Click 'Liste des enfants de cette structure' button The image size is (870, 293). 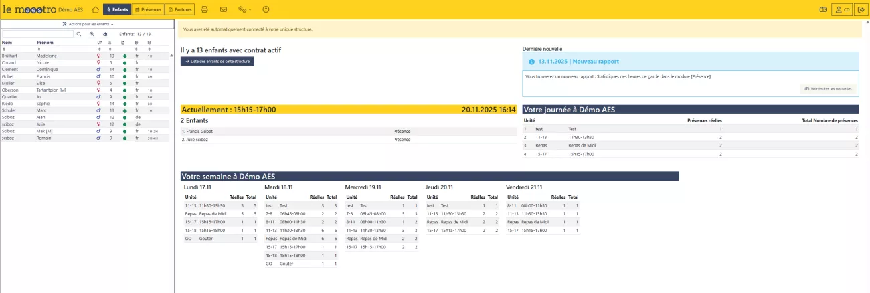click(x=217, y=62)
